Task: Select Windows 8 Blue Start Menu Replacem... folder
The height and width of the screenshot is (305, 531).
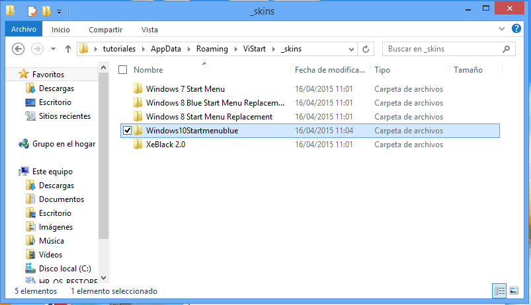Action: click(x=215, y=103)
